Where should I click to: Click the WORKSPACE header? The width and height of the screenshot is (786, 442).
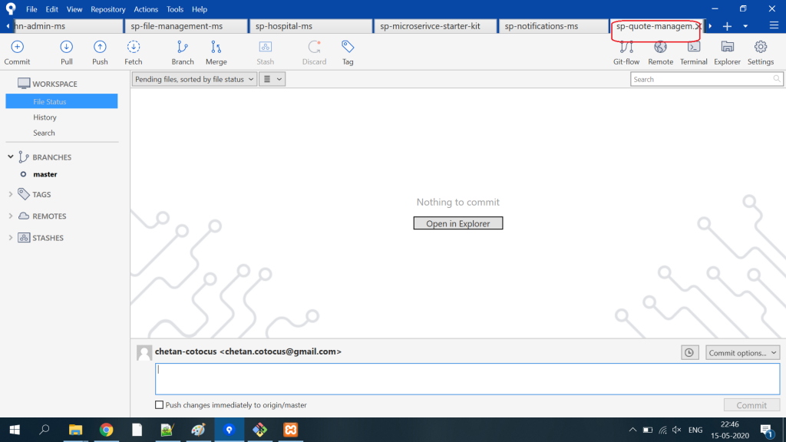(54, 84)
